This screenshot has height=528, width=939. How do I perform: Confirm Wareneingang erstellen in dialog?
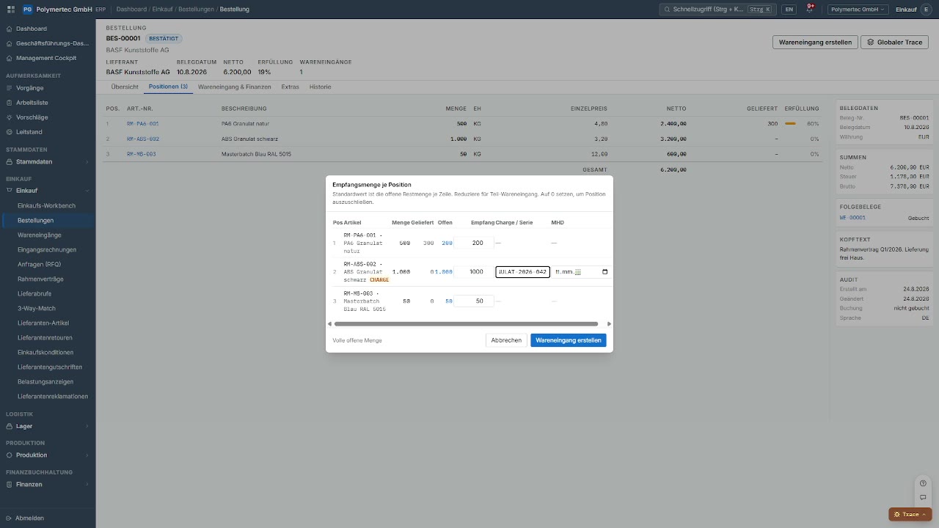569,340
